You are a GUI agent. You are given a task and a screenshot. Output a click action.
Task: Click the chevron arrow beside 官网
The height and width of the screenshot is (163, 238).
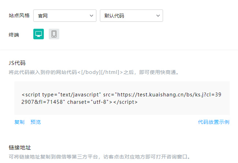point(91,16)
